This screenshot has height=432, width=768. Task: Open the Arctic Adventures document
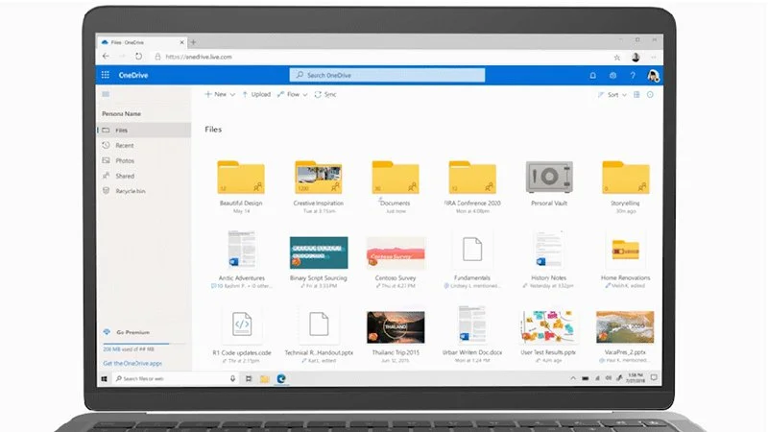point(241,250)
